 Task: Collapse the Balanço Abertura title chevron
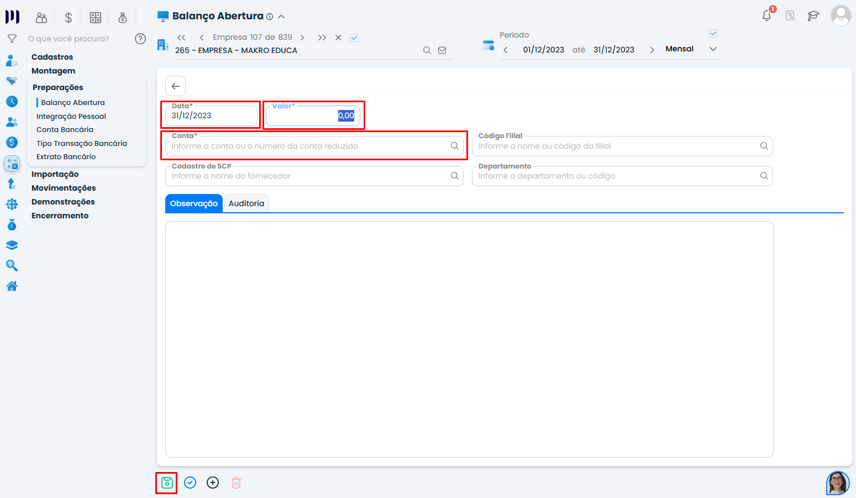click(x=281, y=17)
